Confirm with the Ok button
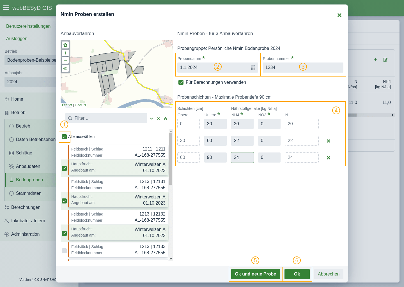Image resolution: width=404 pixels, height=287 pixels. click(297, 274)
